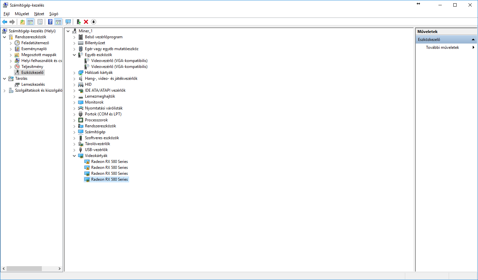Viewport: 478px width, 280px height.
Task: Click the Eseménynapló icon
Action: [17, 49]
